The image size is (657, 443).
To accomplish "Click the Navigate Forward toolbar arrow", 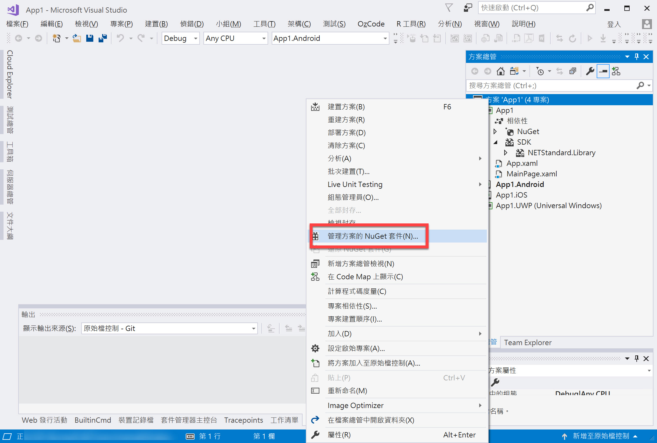I will (x=38, y=38).
